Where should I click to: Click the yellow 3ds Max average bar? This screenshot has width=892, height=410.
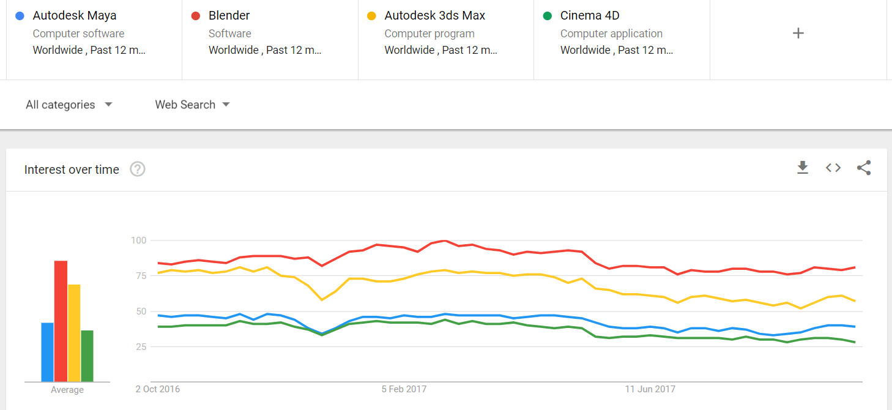click(74, 333)
